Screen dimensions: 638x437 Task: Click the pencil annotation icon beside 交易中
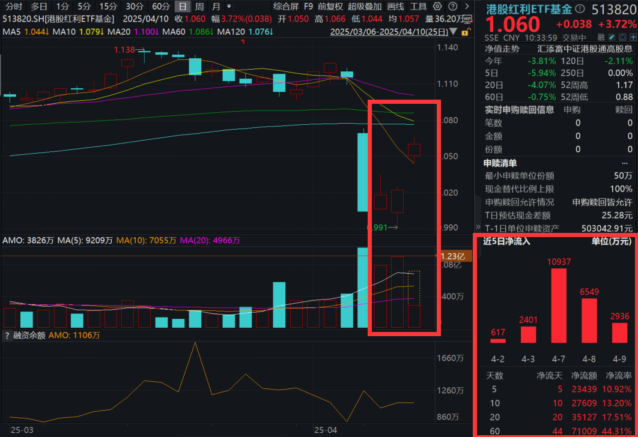pos(611,36)
